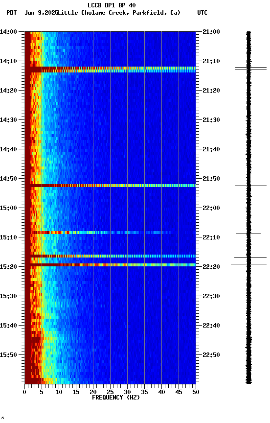
Task: Click the 50 Hz frequency axis label
Action: click(x=196, y=393)
